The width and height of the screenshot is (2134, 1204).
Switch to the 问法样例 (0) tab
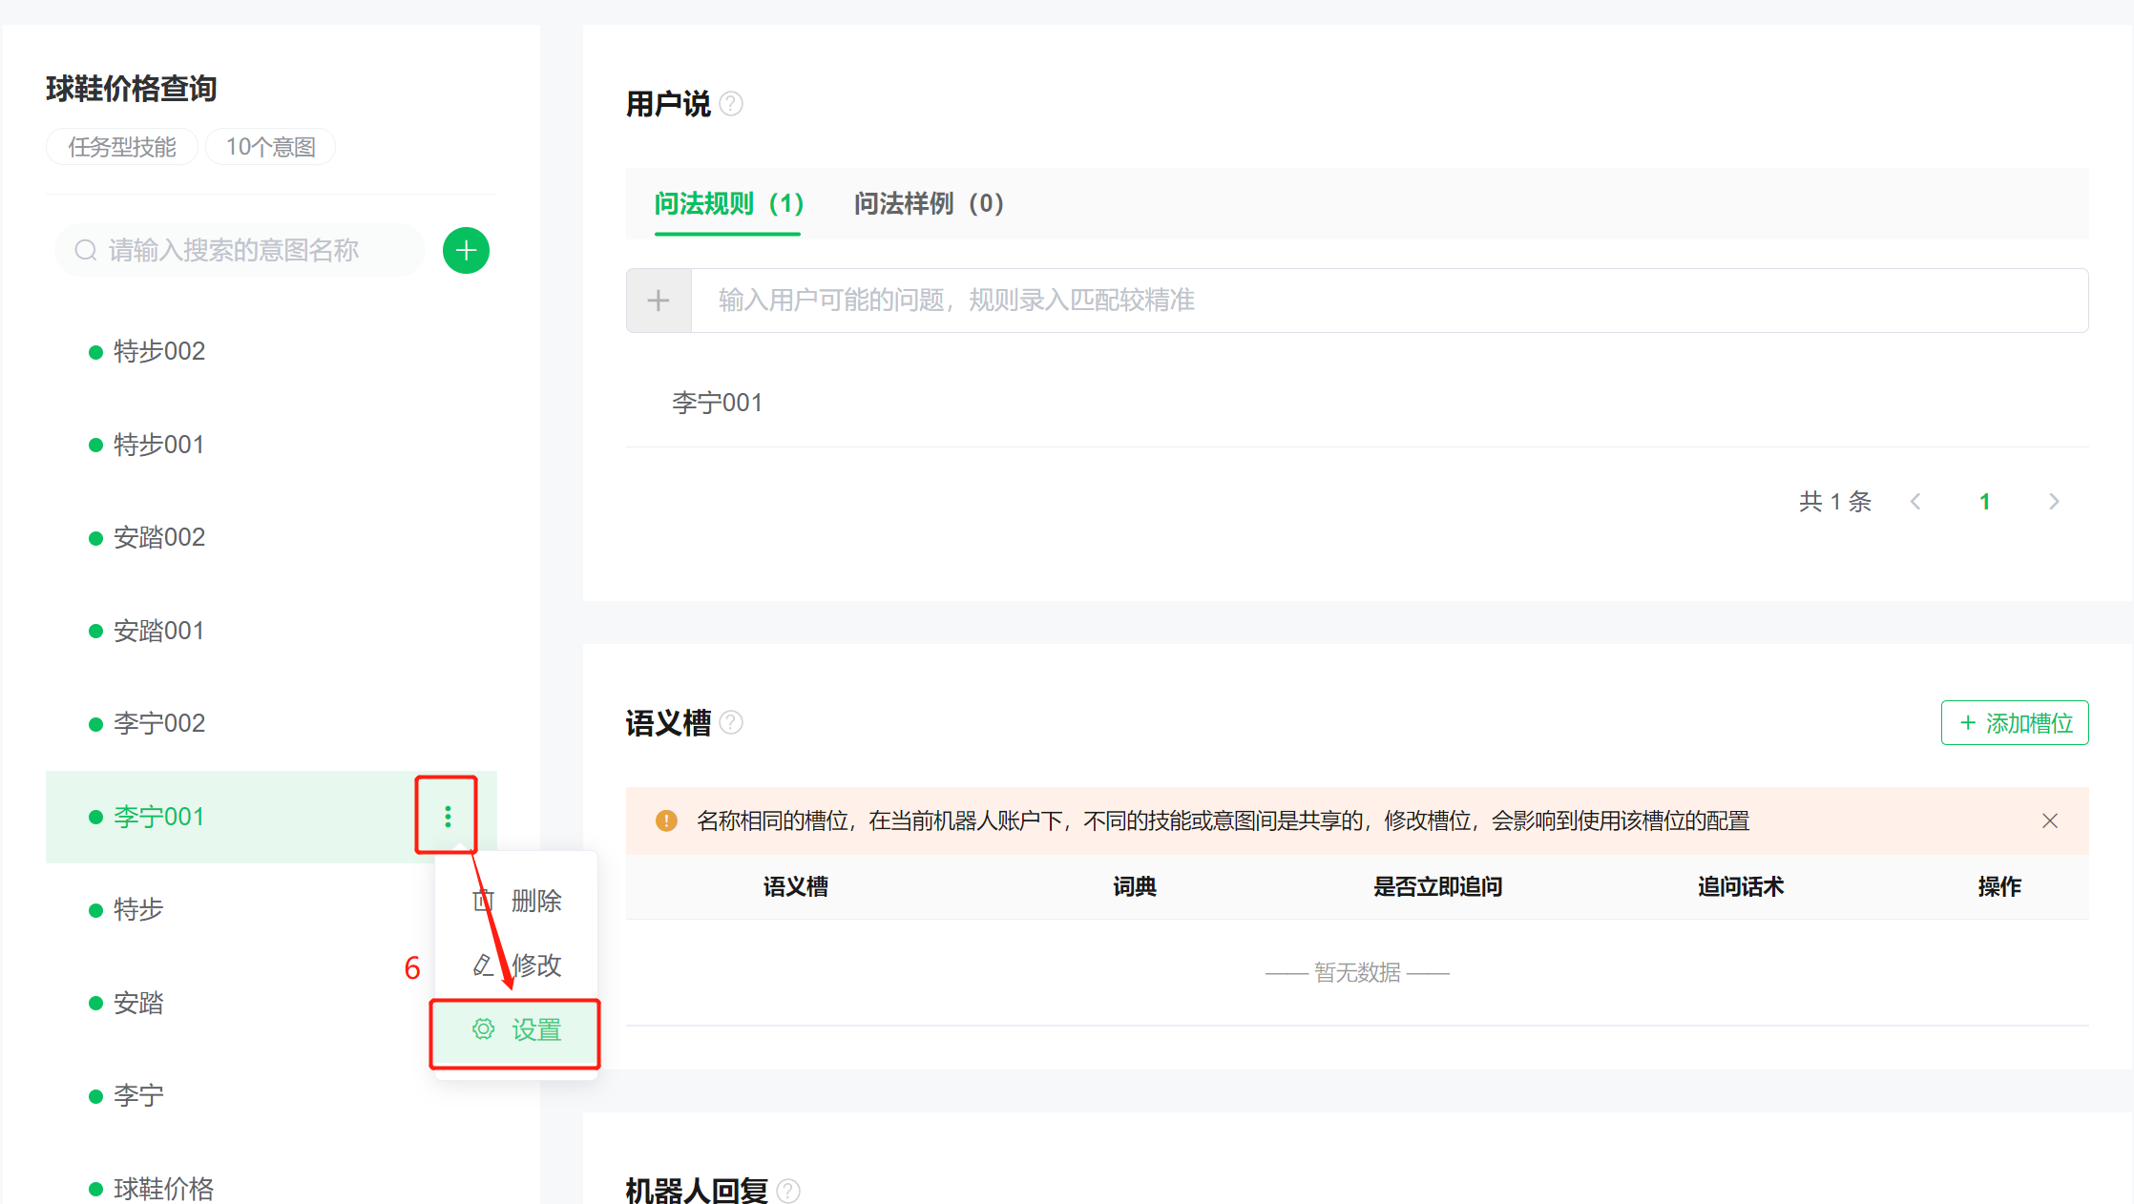[x=928, y=203]
